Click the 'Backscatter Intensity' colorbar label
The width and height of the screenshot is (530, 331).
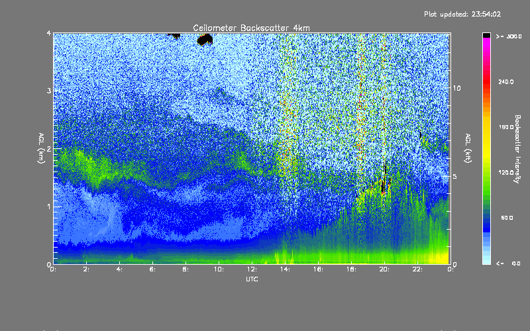tap(517, 149)
